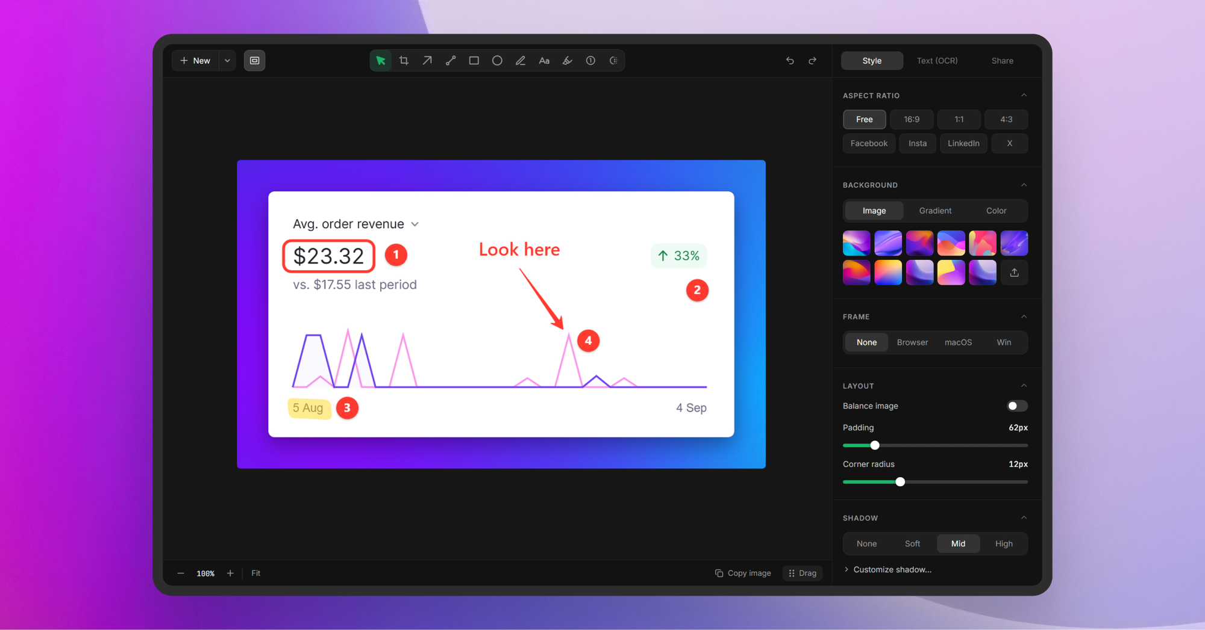Select the rectangle shape tool
Screen dimensions: 1205x630
[x=474, y=61]
